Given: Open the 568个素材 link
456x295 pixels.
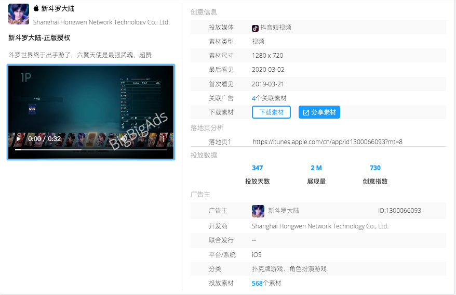Looking at the screenshot, I should point(266,283).
